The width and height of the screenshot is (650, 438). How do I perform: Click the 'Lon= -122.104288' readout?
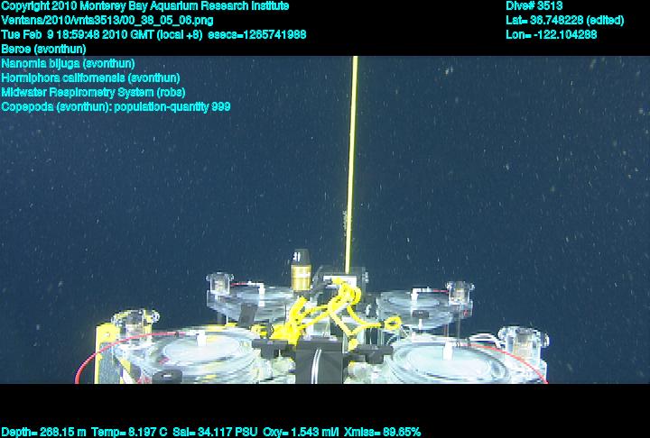tap(552, 34)
